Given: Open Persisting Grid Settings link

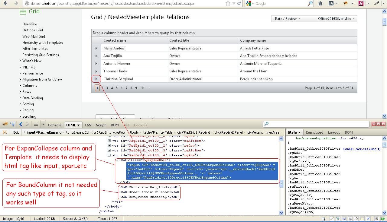Looking at the screenshot, I should pos(41,55).
